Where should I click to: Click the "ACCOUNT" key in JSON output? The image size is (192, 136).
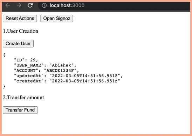[x=26, y=71]
